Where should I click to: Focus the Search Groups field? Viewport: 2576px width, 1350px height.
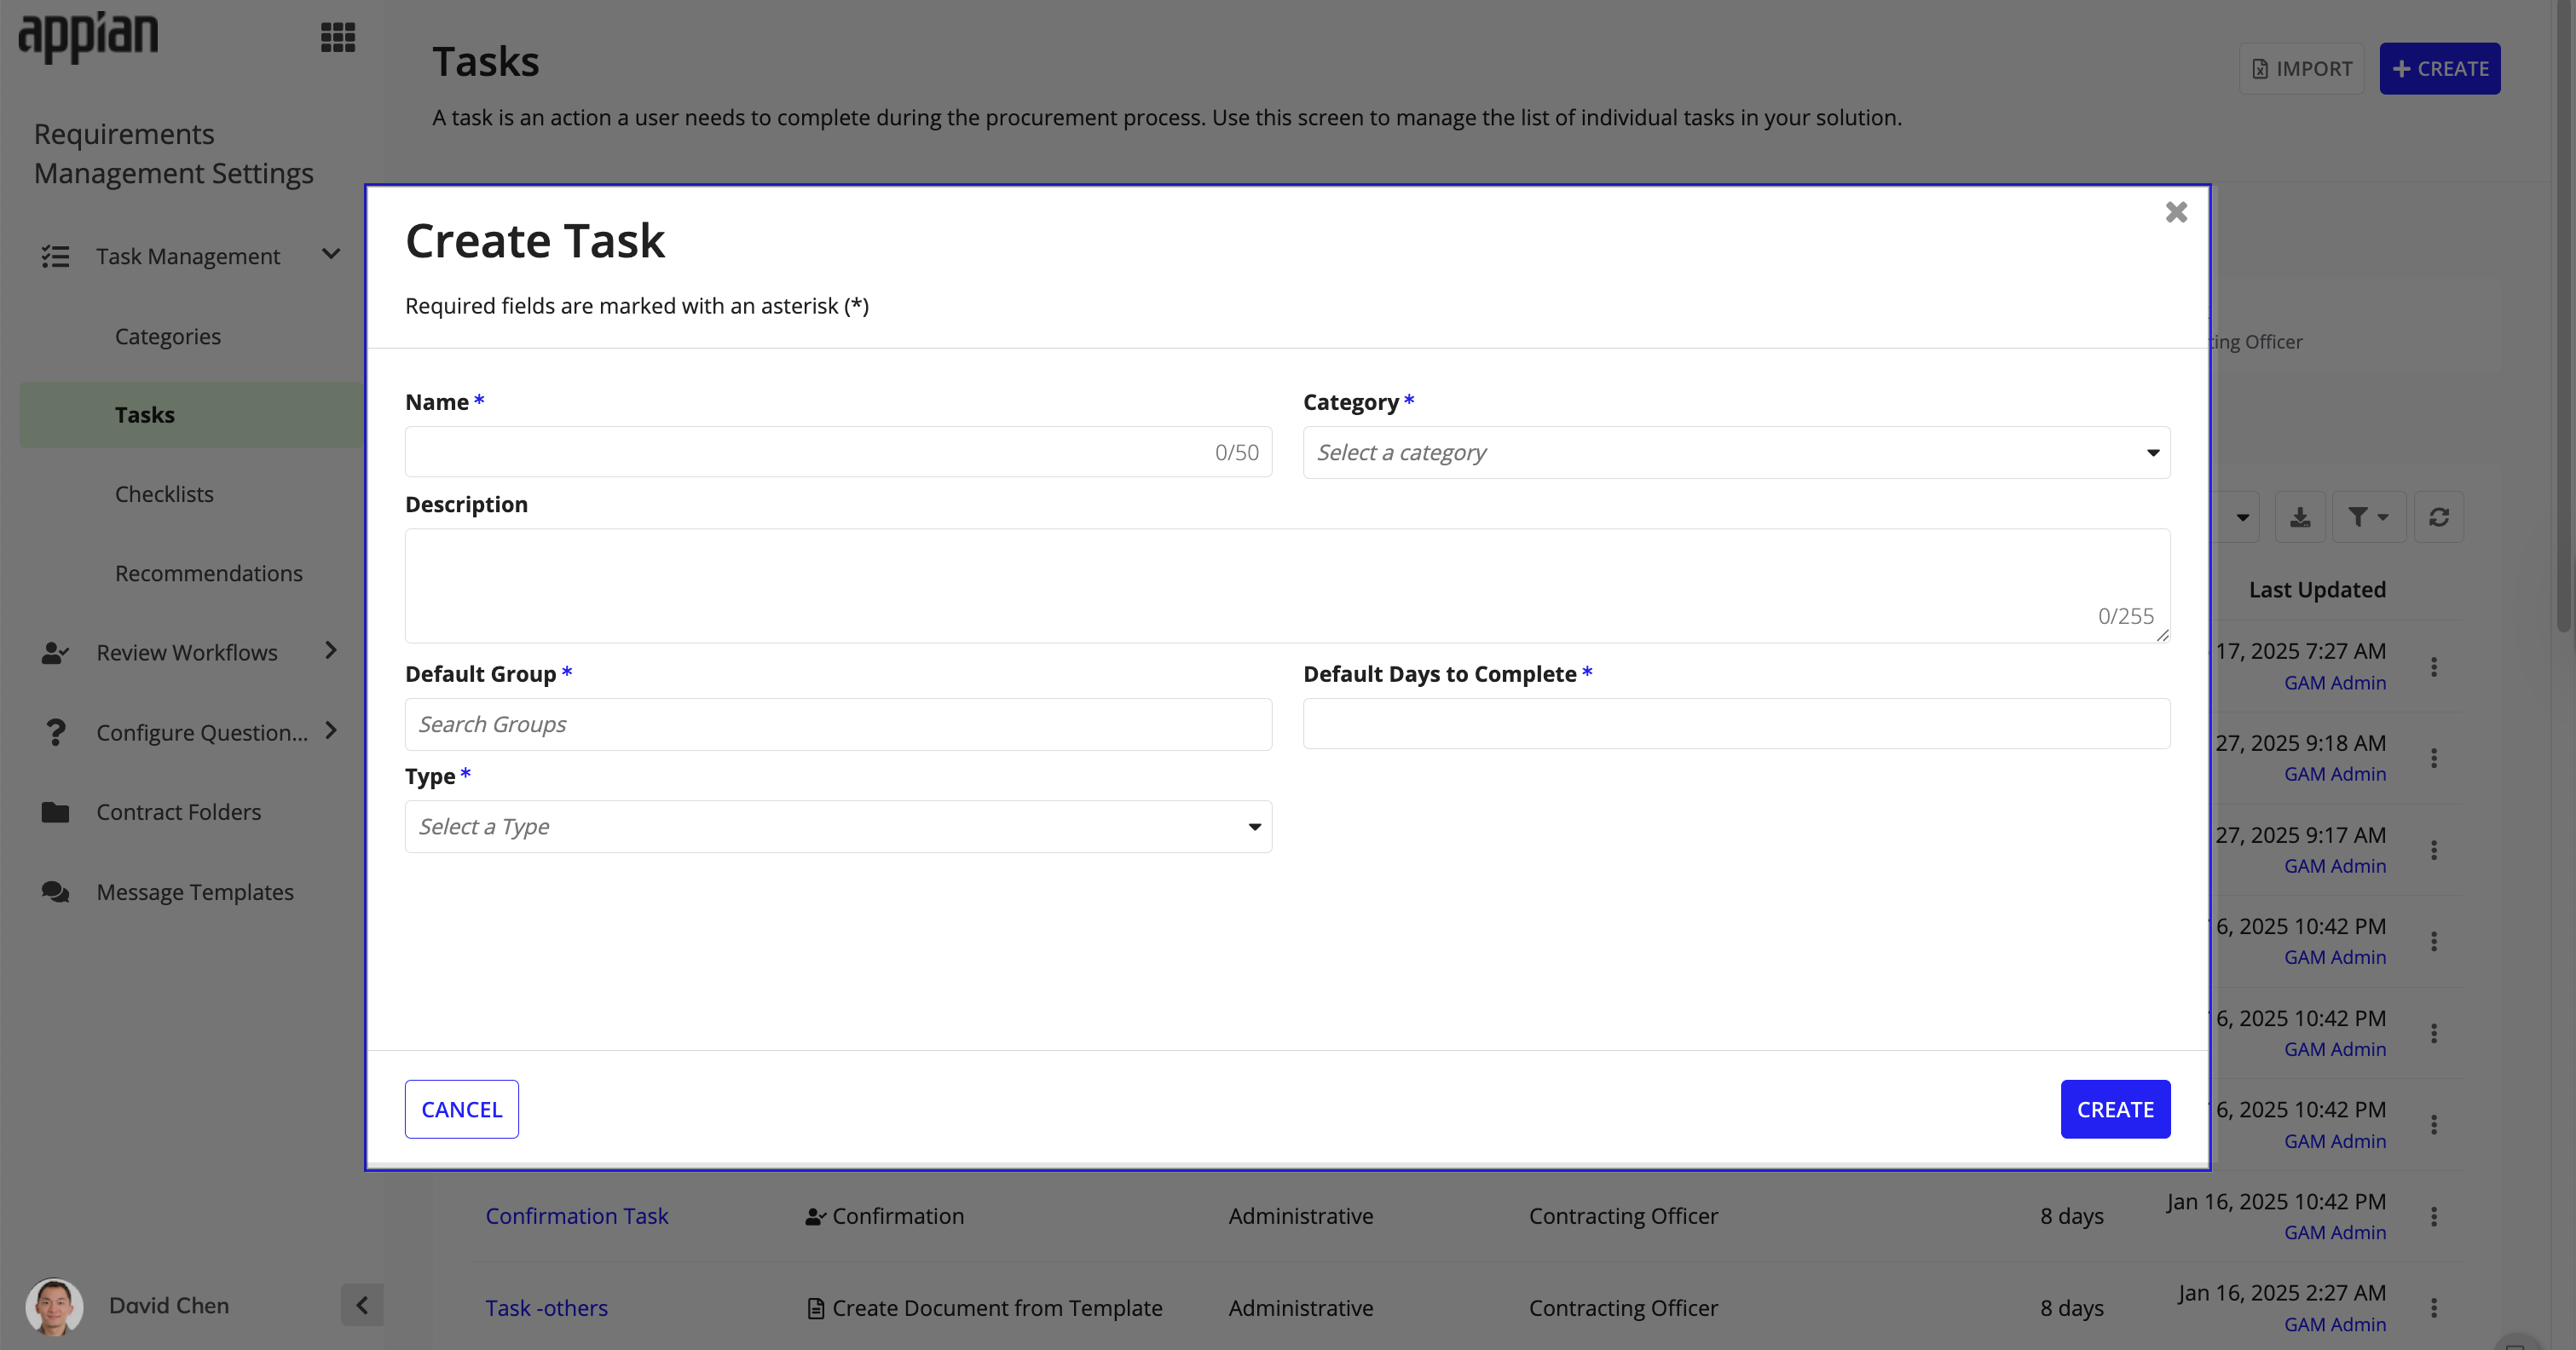point(838,725)
